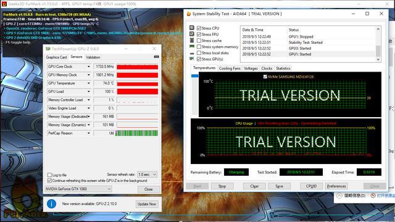Click the GPU-Z screenshot camera icon
This screenshot has width=395, height=222.
pyautogui.click(x=156, y=57)
